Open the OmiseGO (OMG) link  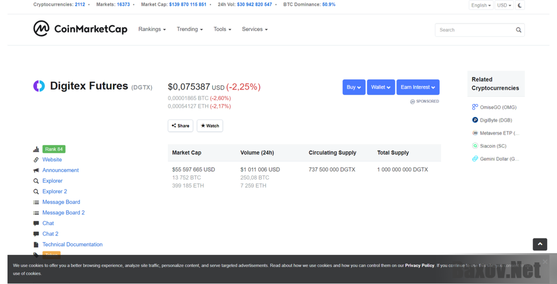498,107
